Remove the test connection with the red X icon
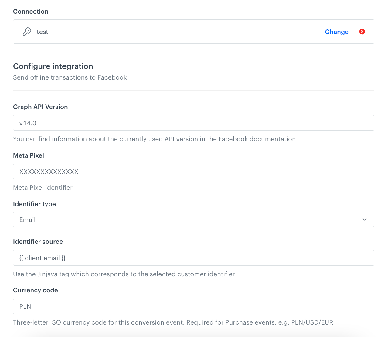 (362, 32)
